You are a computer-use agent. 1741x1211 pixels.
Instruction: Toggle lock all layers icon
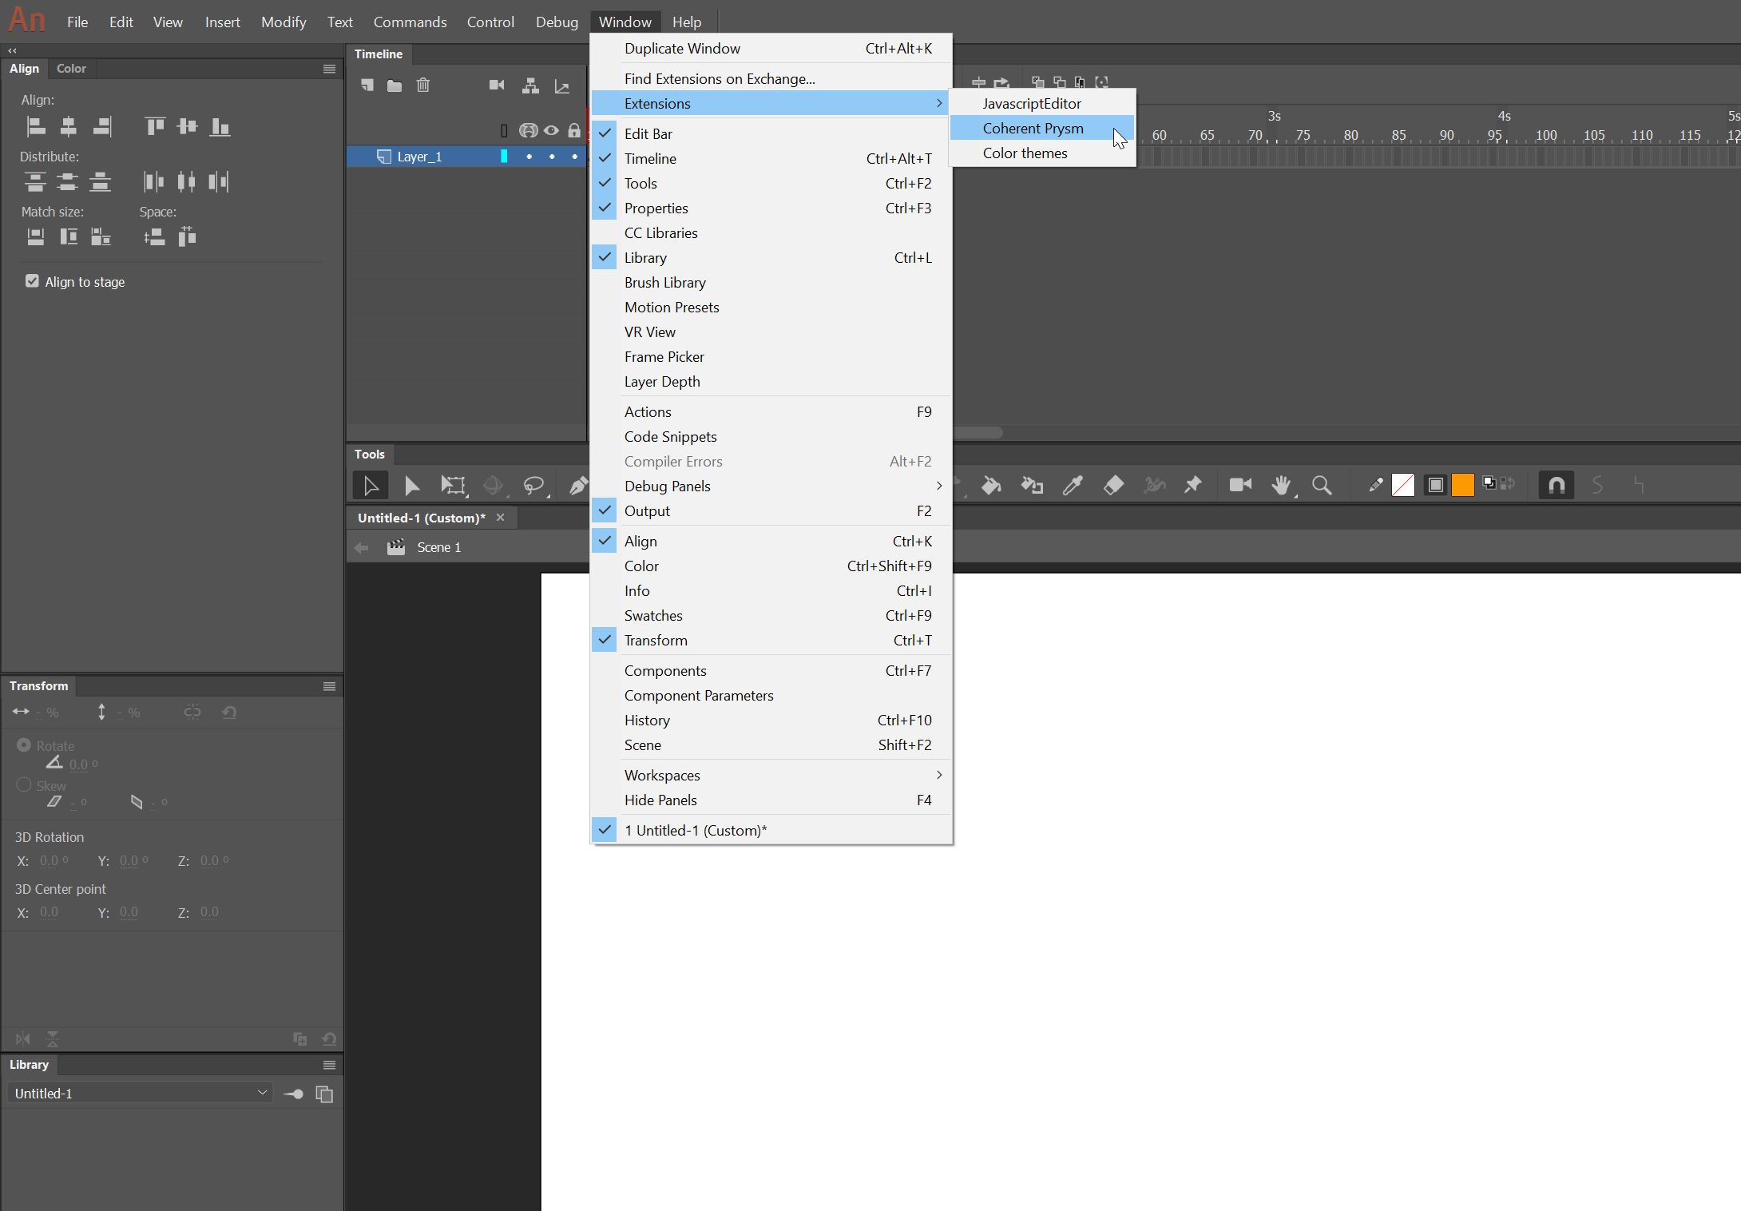574,130
